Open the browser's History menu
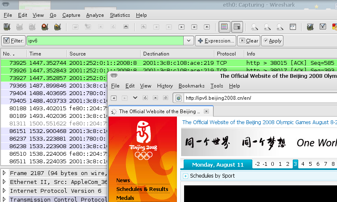The image size is (337, 202). (165, 86)
